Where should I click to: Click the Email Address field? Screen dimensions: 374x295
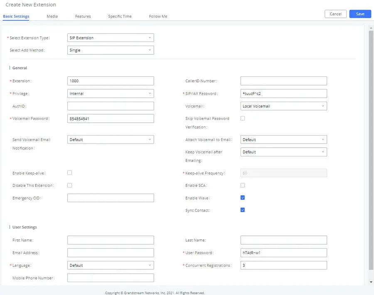(111, 253)
